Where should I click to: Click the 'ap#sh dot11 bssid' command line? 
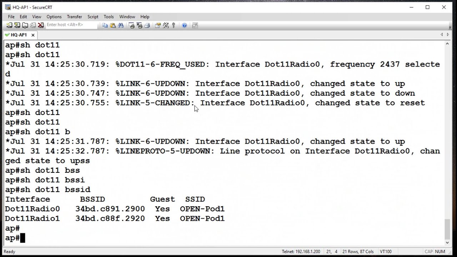48,190
